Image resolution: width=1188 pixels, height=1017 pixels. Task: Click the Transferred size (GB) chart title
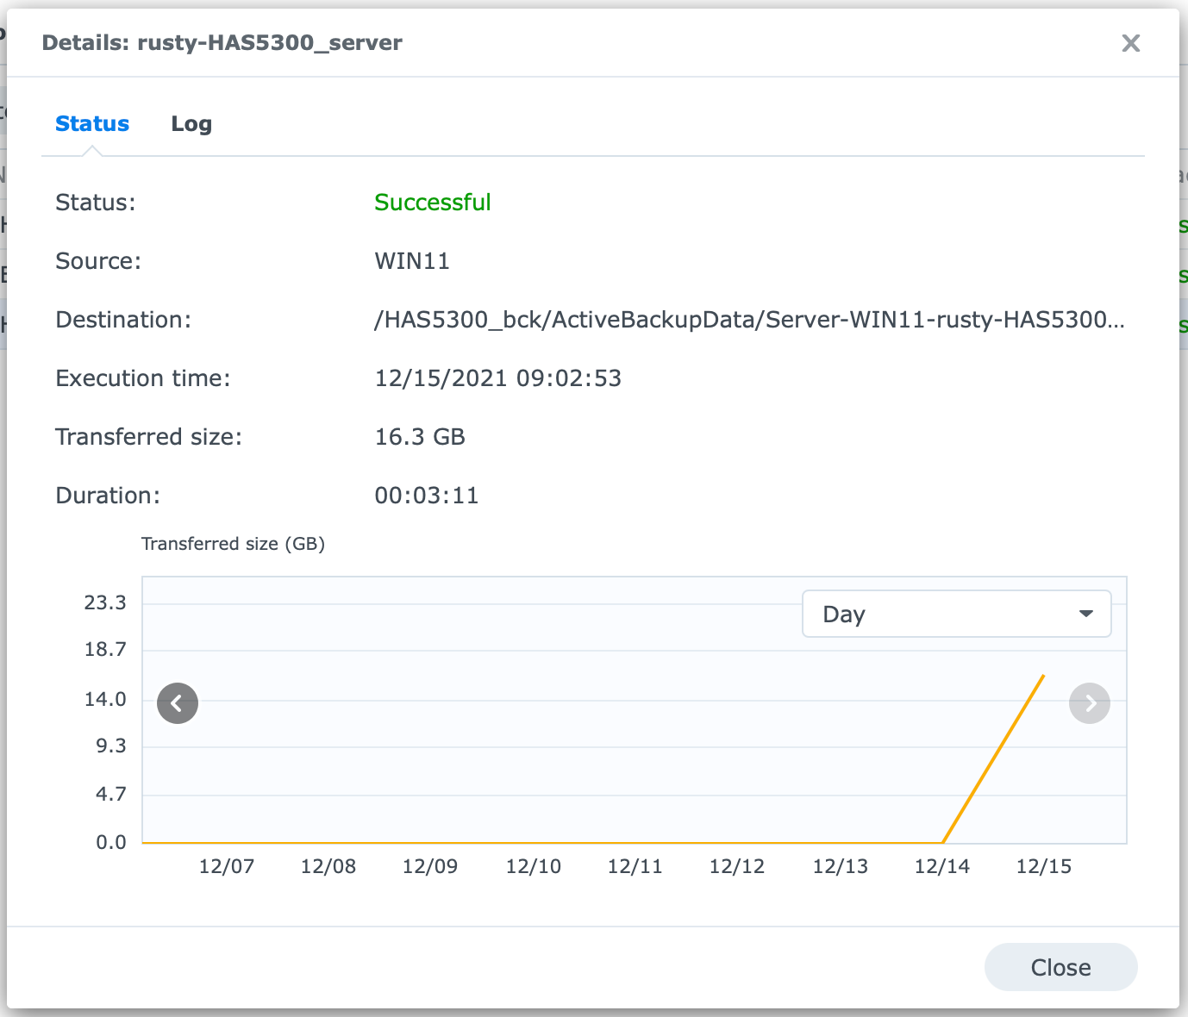click(233, 544)
